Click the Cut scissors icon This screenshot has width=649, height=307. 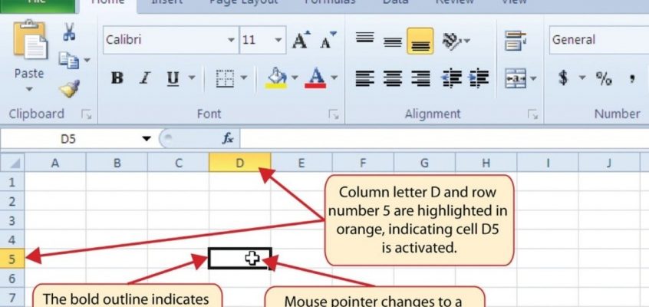[x=69, y=31]
